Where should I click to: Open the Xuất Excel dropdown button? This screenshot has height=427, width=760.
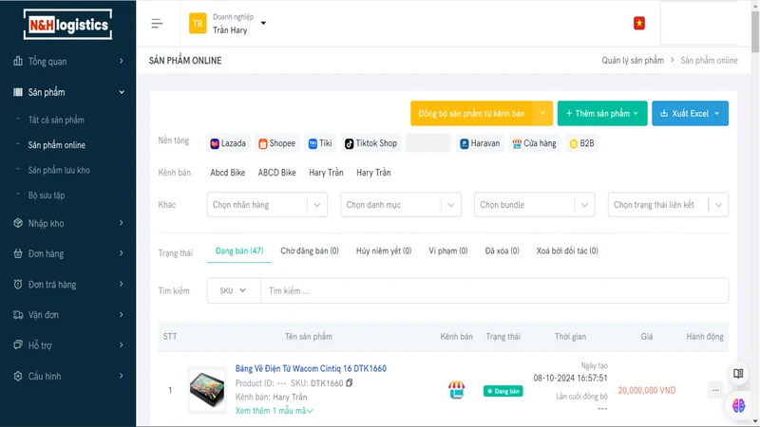[690, 113]
